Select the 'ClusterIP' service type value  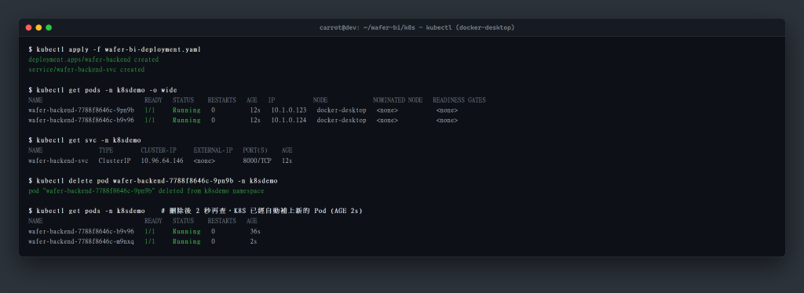point(115,161)
